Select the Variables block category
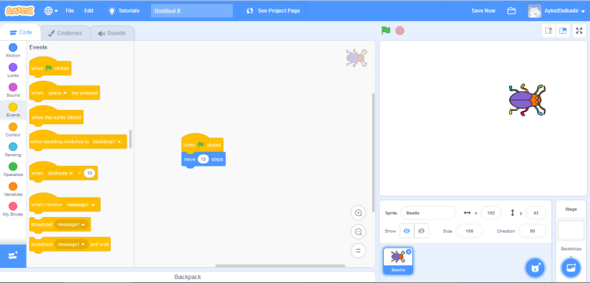This screenshot has height=283, width=590. pos(13,189)
